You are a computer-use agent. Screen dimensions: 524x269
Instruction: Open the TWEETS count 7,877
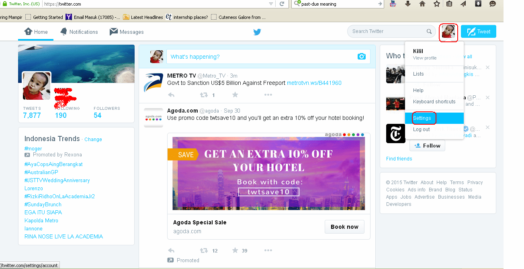pyautogui.click(x=32, y=113)
